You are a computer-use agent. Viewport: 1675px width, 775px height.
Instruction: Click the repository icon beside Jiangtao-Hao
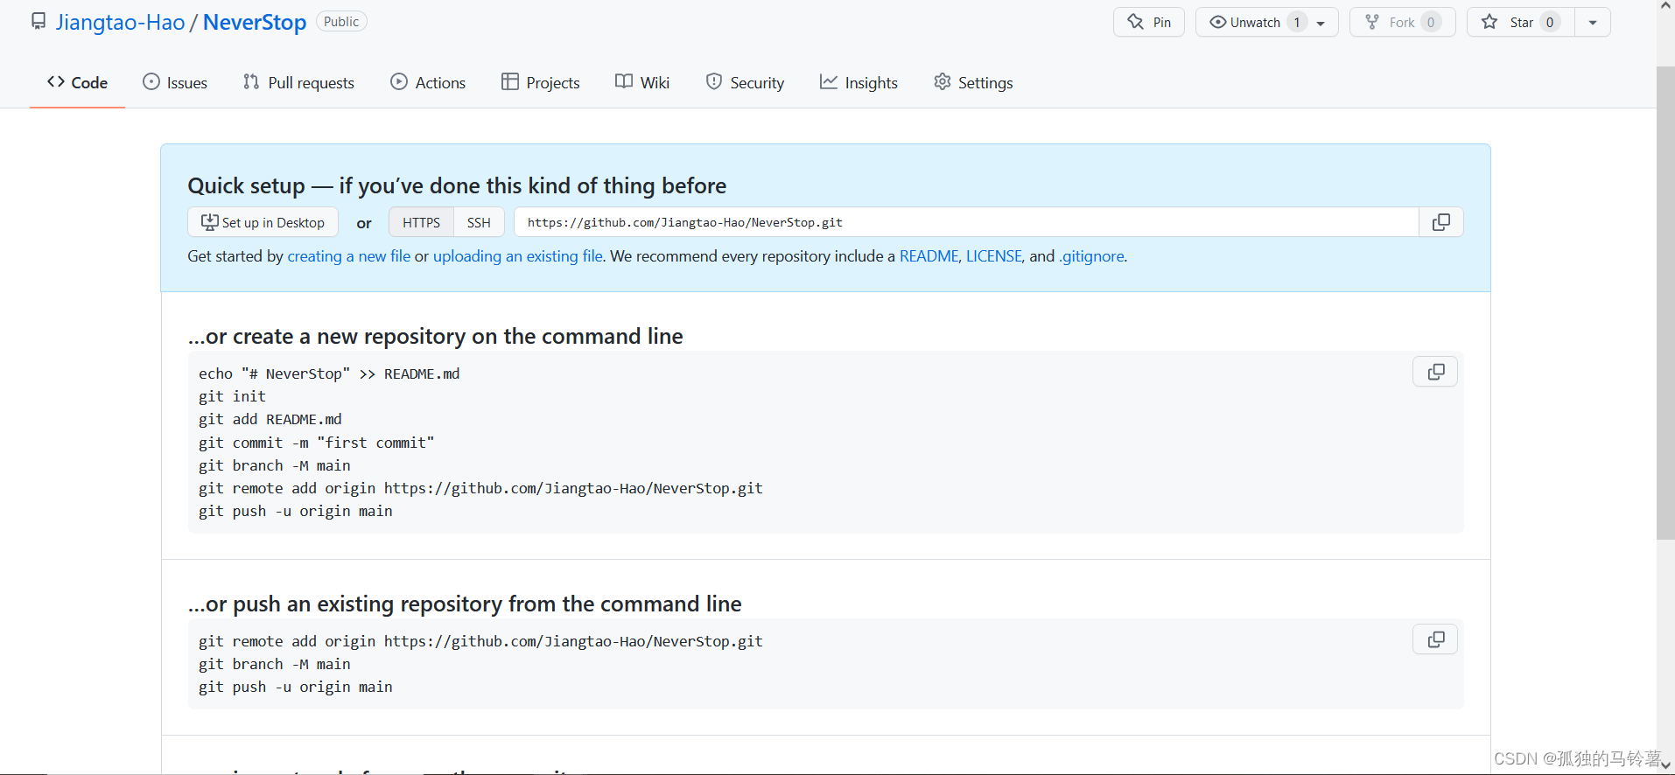tap(39, 21)
